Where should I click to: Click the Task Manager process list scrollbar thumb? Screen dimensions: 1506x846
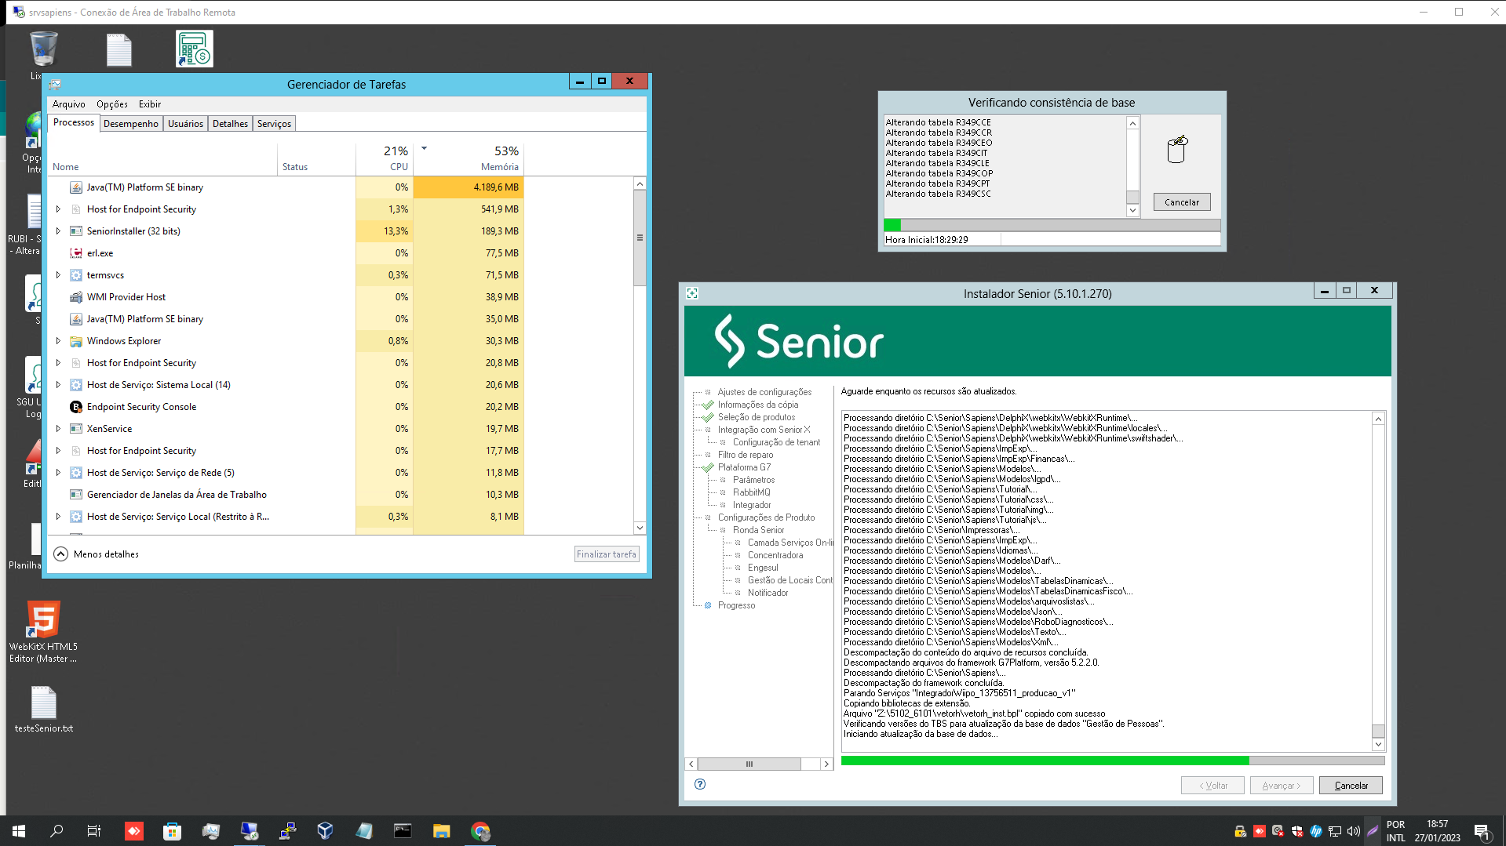pos(640,238)
